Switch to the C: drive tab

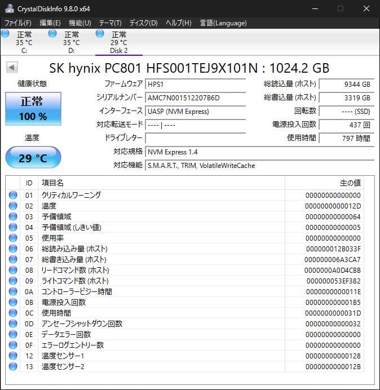[x=24, y=42]
